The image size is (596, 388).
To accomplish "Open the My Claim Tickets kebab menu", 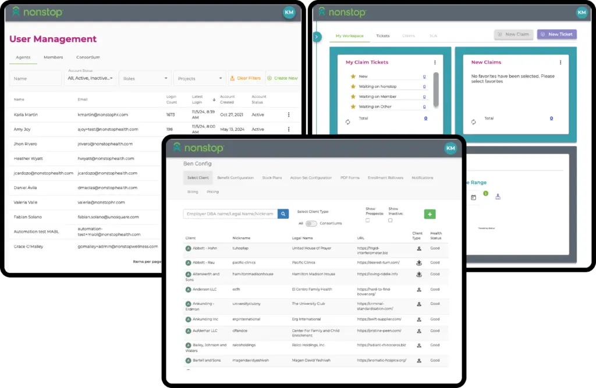I will tap(435, 62).
